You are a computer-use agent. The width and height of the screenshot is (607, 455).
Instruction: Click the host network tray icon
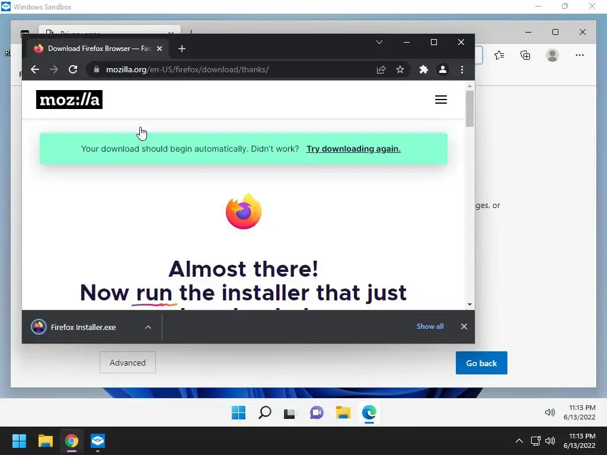pos(535,441)
